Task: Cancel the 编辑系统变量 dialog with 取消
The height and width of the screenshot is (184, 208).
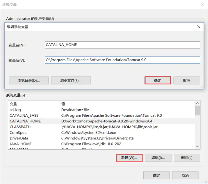Action: (187, 80)
